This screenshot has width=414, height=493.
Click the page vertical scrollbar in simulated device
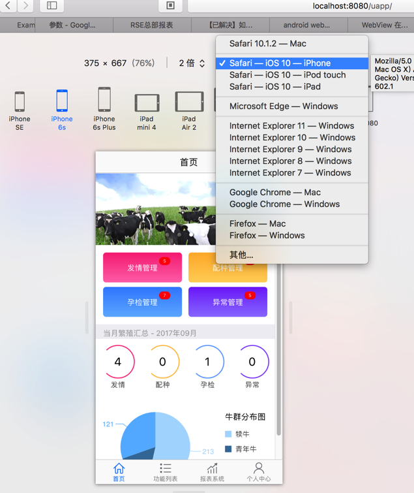(x=278, y=349)
